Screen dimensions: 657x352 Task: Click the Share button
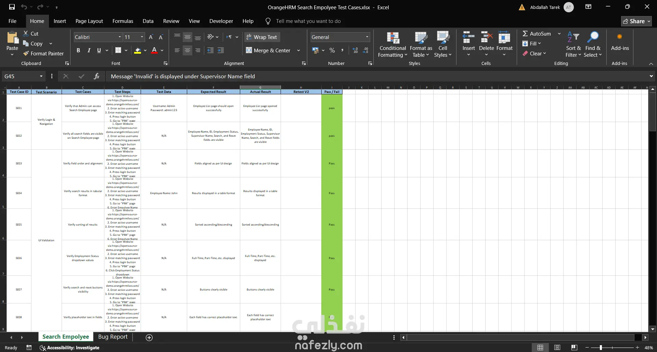tap(636, 21)
